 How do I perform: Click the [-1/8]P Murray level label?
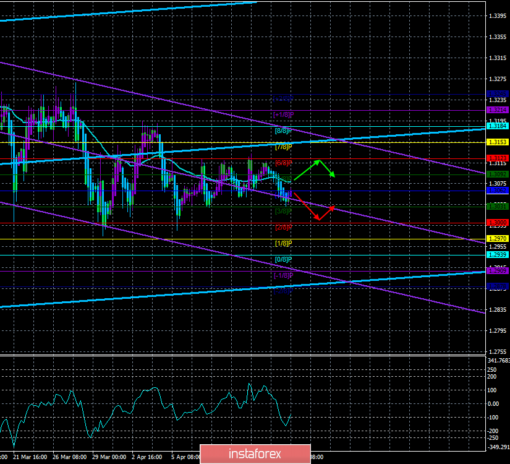(x=284, y=275)
